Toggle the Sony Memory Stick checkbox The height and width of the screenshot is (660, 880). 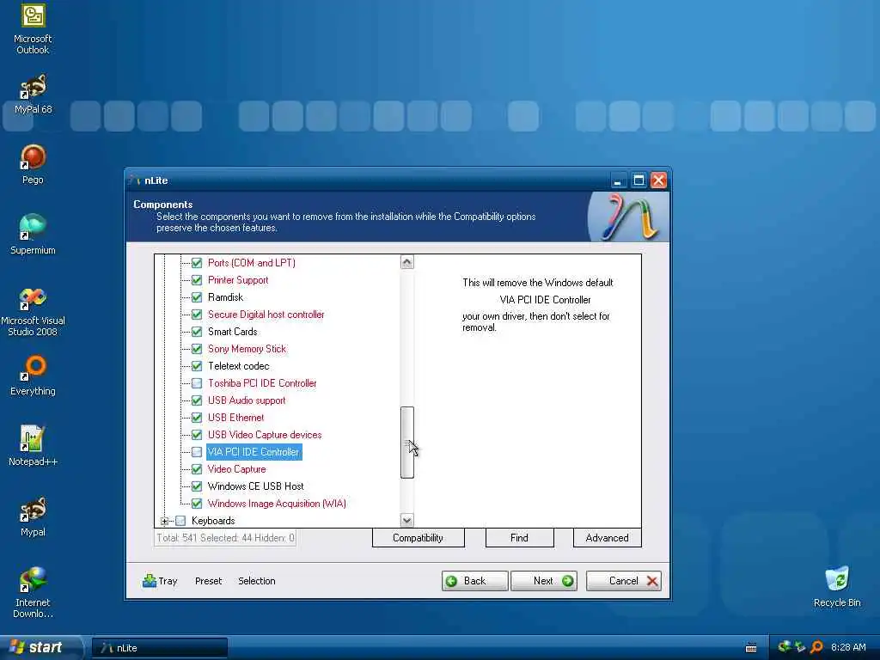[x=197, y=349]
